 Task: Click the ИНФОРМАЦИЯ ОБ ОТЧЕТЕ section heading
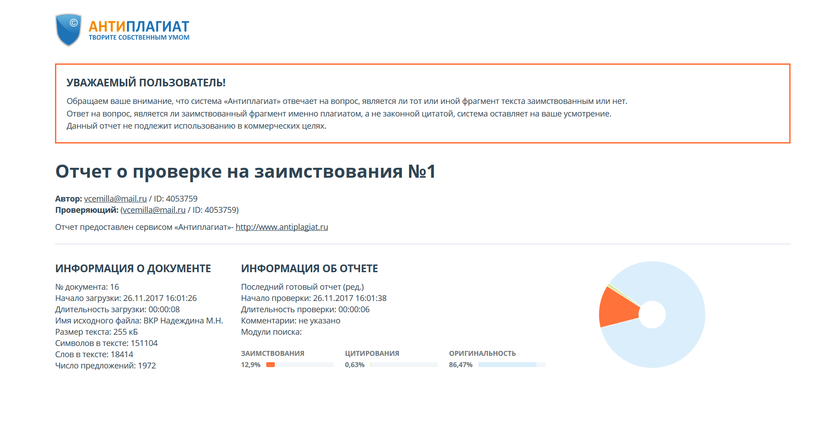point(309,269)
